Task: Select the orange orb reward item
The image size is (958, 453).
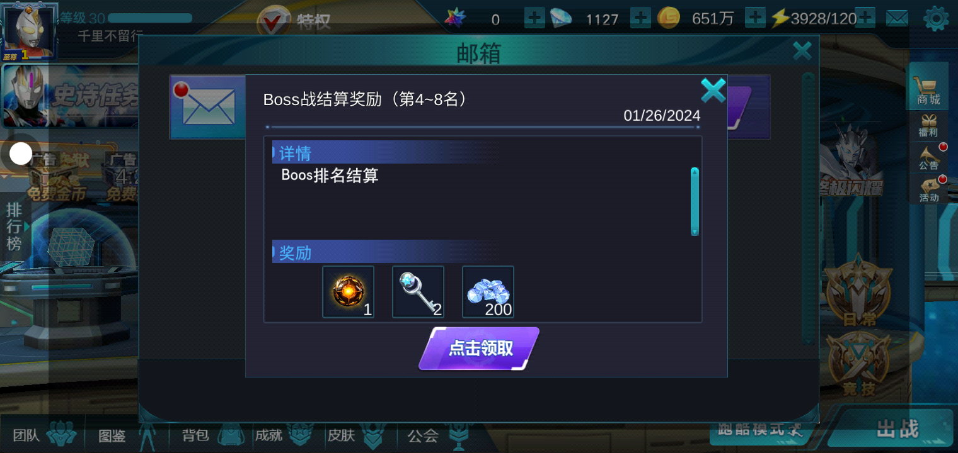Action: (x=348, y=292)
